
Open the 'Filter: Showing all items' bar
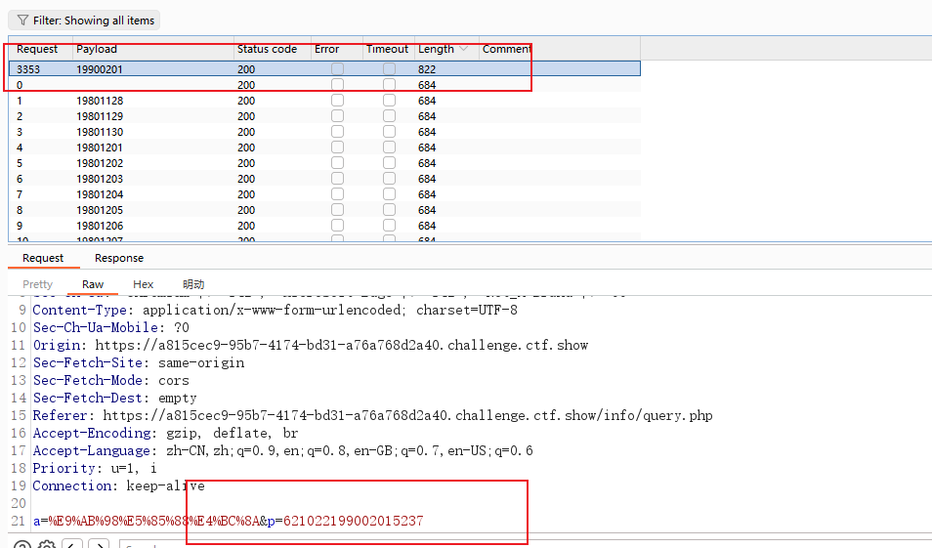pos(84,21)
